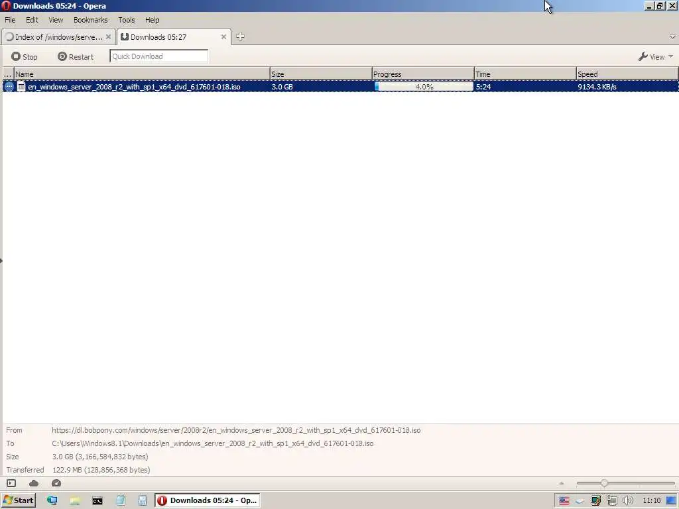Open the volume speaker tray icon
Image resolution: width=679 pixels, height=509 pixels.
click(628, 501)
